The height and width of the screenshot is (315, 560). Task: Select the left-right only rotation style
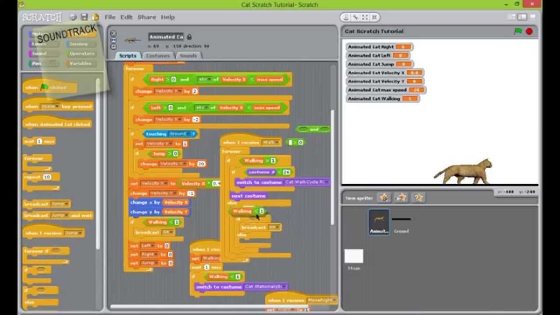point(113,40)
